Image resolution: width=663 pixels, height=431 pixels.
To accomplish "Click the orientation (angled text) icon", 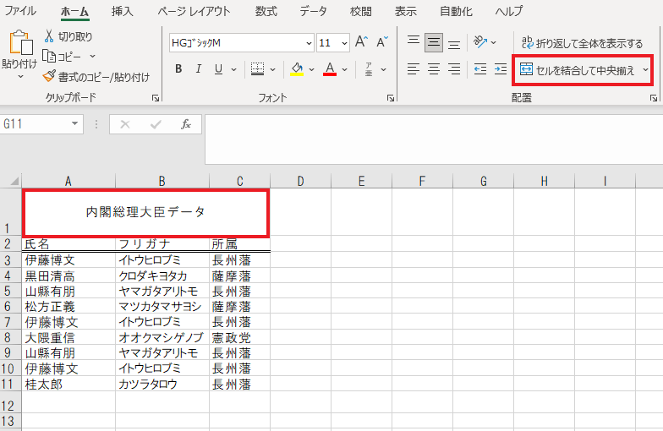I will coord(480,42).
